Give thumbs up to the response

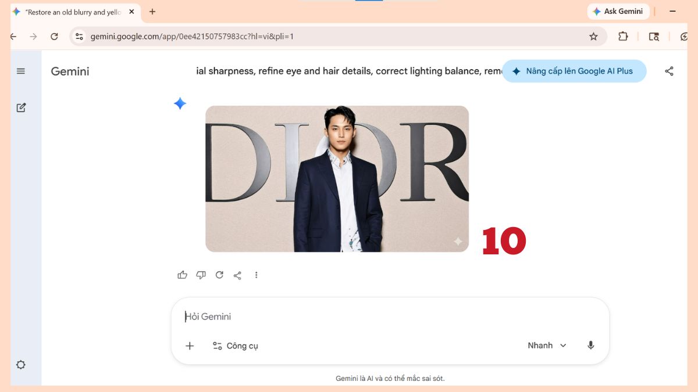183,275
